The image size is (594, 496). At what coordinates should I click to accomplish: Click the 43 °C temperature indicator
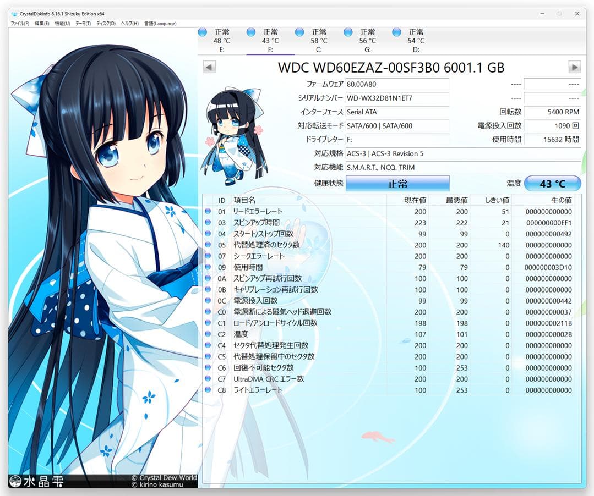coord(552,183)
